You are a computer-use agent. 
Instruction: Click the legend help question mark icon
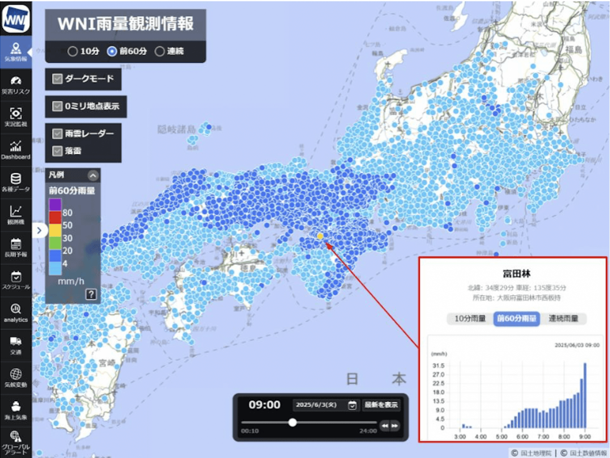pos(91,294)
